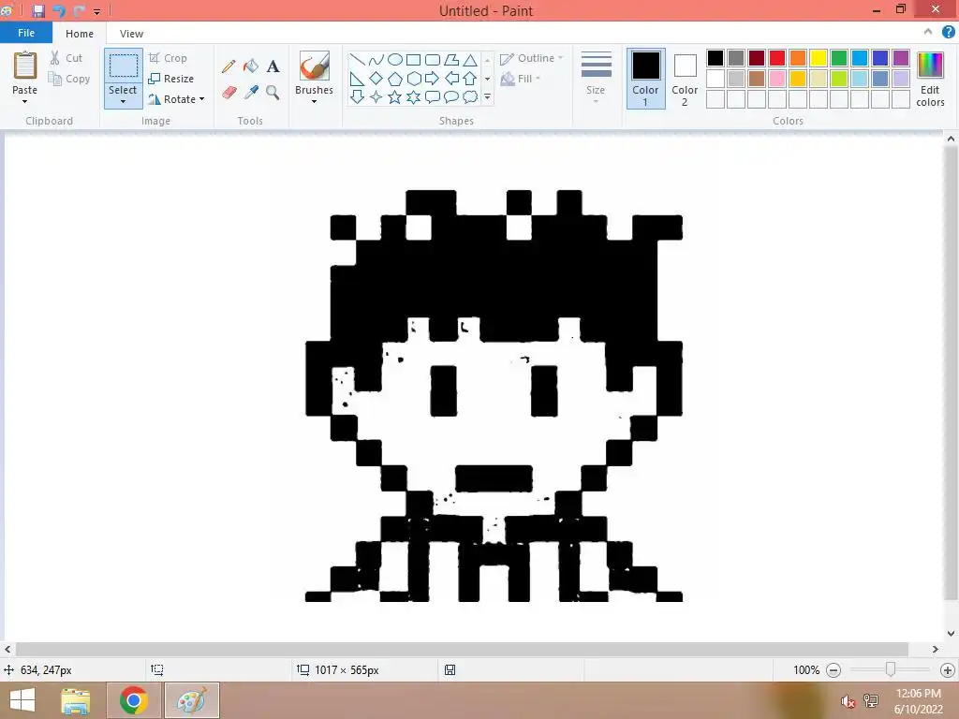Click the muted volume tray icon
Viewport: 959px width, 719px height.
pos(848,701)
